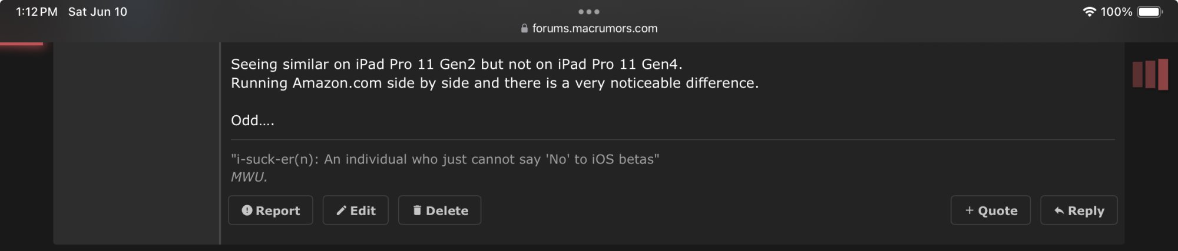Tap the reply arrow icon
The image size is (1178, 251).
point(1059,210)
